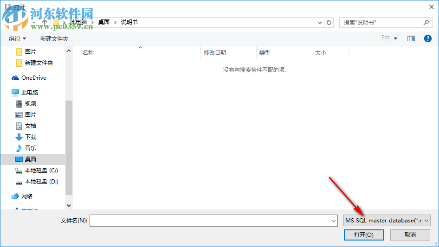439x247 pixels.
Task: Click the This PC computer icon
Action: pyautogui.click(x=15, y=93)
